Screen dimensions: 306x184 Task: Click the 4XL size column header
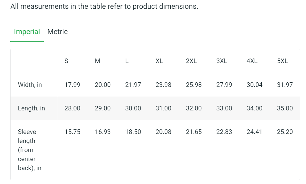[x=252, y=61]
